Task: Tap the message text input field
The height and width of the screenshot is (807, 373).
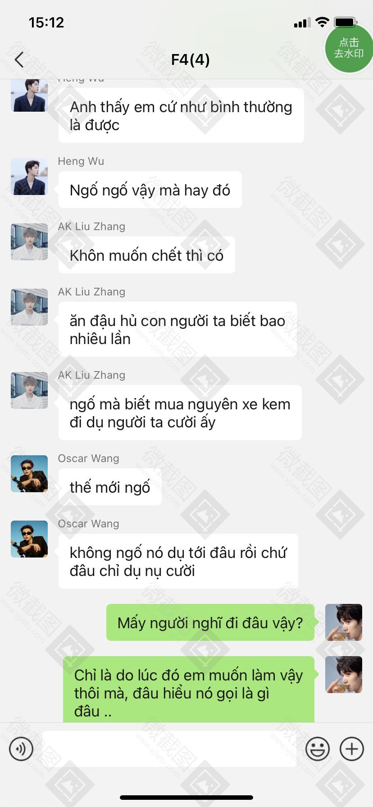Action: 169,749
